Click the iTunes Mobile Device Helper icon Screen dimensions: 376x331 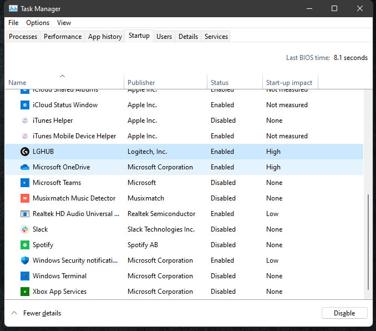coord(25,136)
